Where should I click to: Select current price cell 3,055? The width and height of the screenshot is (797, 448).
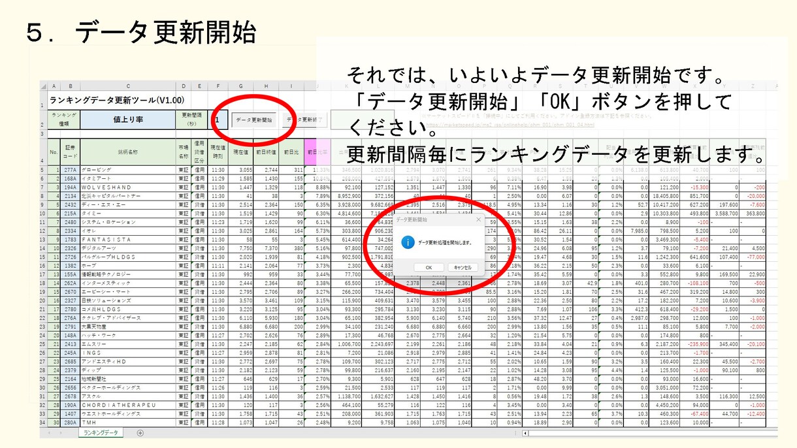point(241,170)
